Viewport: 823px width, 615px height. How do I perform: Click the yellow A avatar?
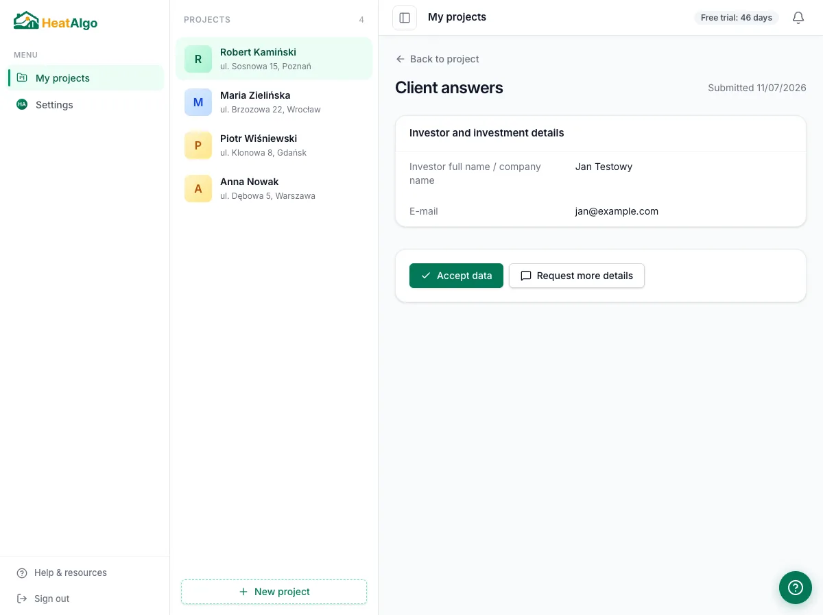pos(198,189)
